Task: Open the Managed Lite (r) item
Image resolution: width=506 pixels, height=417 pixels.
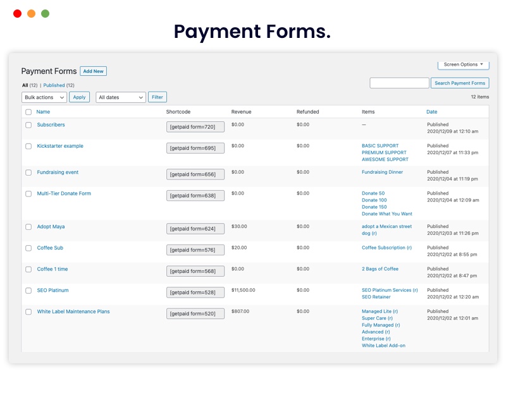Action: (380, 311)
